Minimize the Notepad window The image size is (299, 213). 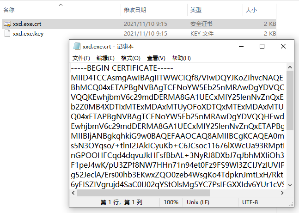click(x=241, y=46)
